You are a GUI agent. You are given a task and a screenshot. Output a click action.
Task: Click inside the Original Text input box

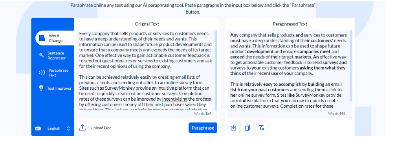(x=146, y=70)
